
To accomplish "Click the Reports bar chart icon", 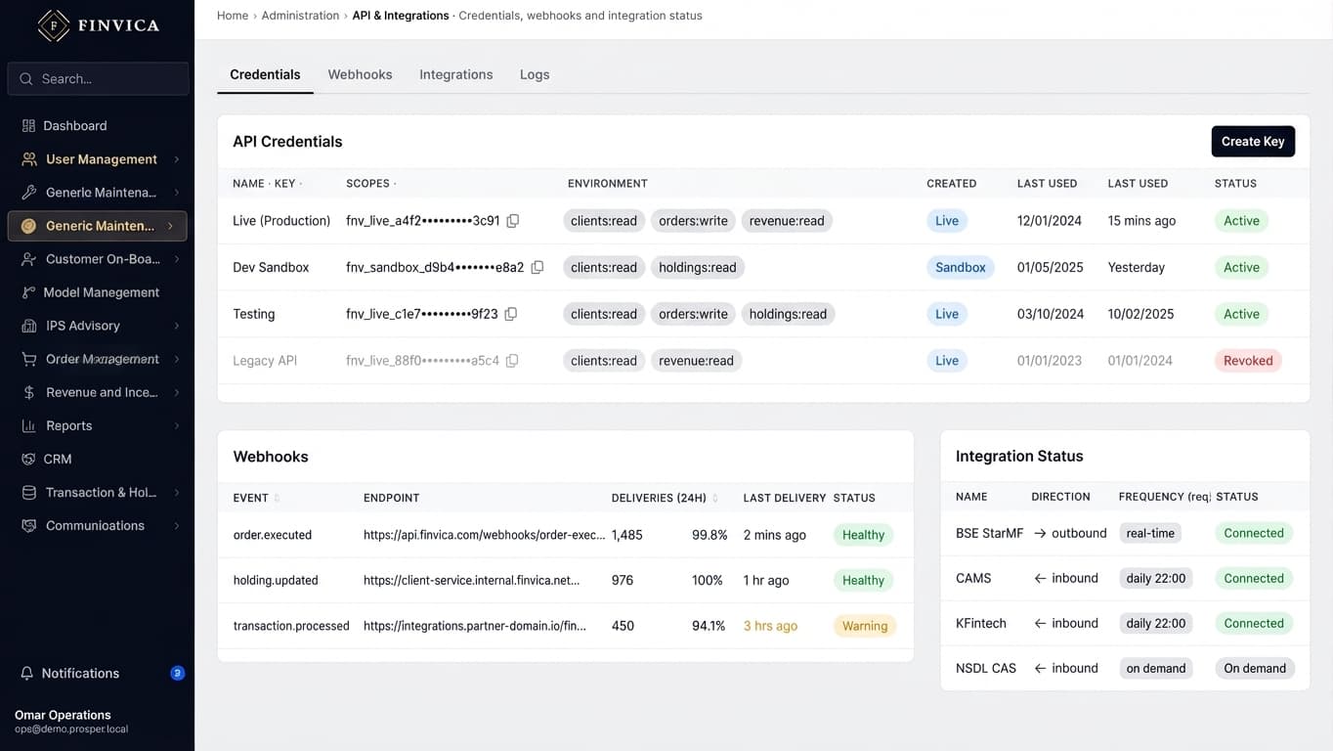I will [x=28, y=425].
